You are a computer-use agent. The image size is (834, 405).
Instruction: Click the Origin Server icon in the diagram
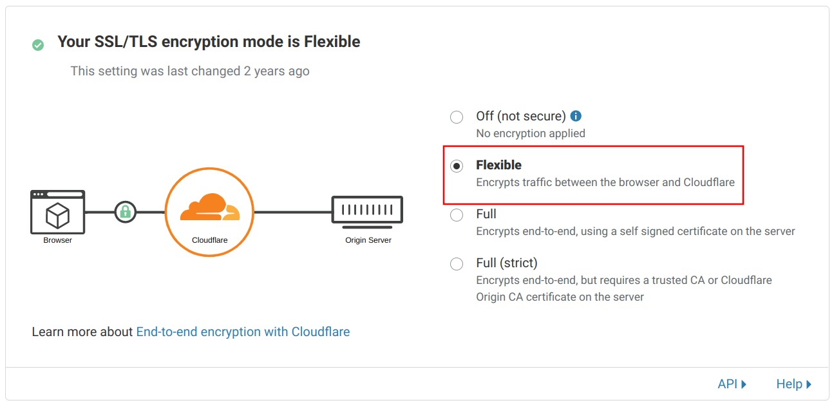367,211
